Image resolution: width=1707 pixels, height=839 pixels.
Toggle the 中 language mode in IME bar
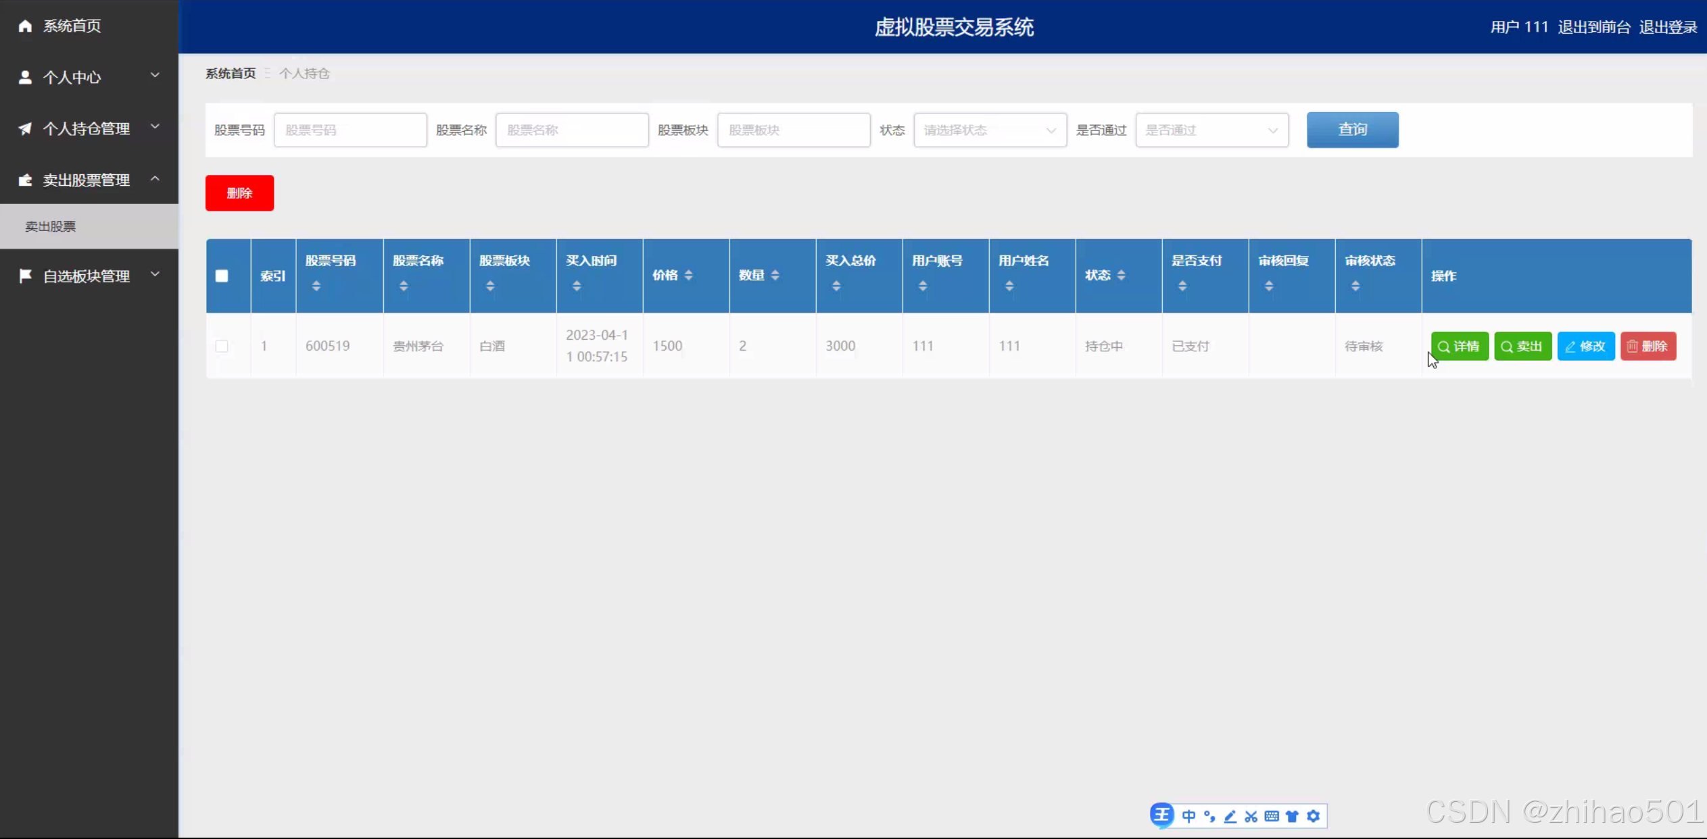coord(1188,816)
